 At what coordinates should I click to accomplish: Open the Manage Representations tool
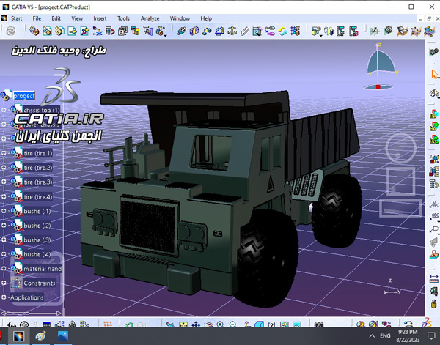coord(148,31)
